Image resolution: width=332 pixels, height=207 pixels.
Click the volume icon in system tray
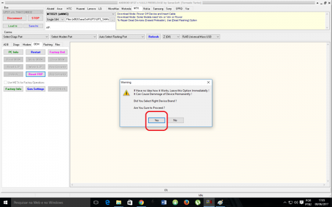click(296, 203)
